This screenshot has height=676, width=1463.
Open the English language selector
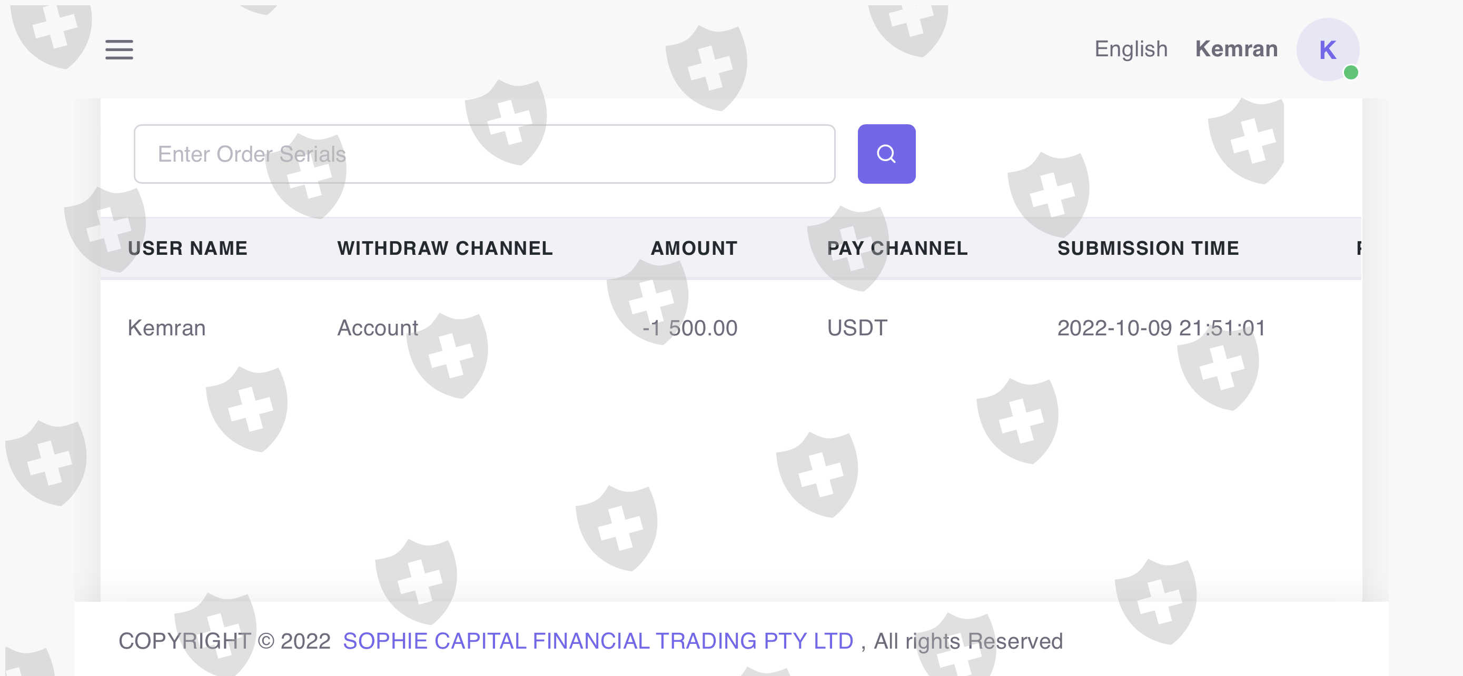coord(1131,49)
